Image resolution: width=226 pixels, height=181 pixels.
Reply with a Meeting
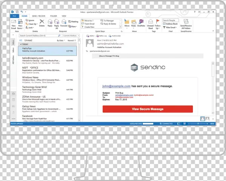73,21
